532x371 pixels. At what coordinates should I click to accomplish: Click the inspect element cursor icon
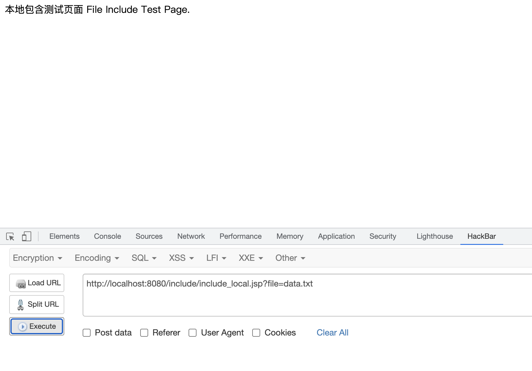[x=10, y=237]
